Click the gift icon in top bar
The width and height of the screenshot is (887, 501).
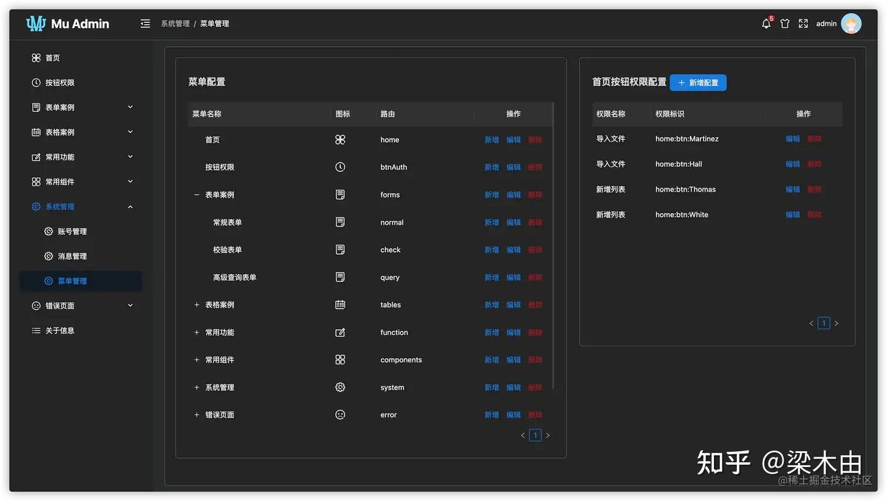(x=785, y=23)
